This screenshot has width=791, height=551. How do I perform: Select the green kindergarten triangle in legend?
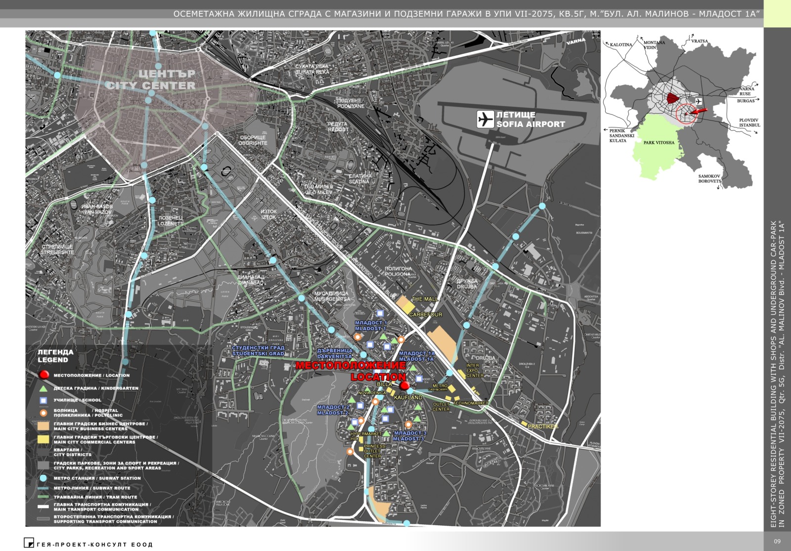pos(44,388)
